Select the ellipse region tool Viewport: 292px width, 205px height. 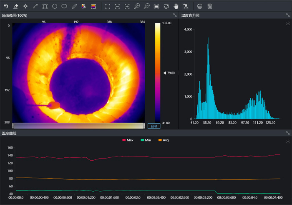coord(64,6)
